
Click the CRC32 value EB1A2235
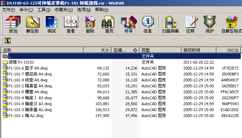230,116
